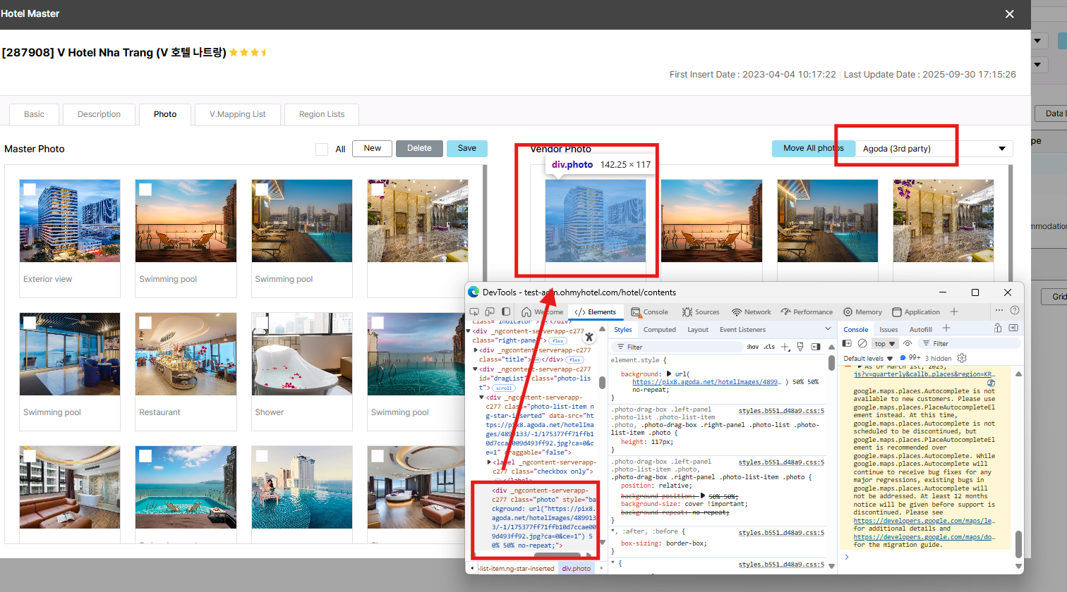Click the New button in Master Photo
1067x592 pixels.
tap(372, 148)
